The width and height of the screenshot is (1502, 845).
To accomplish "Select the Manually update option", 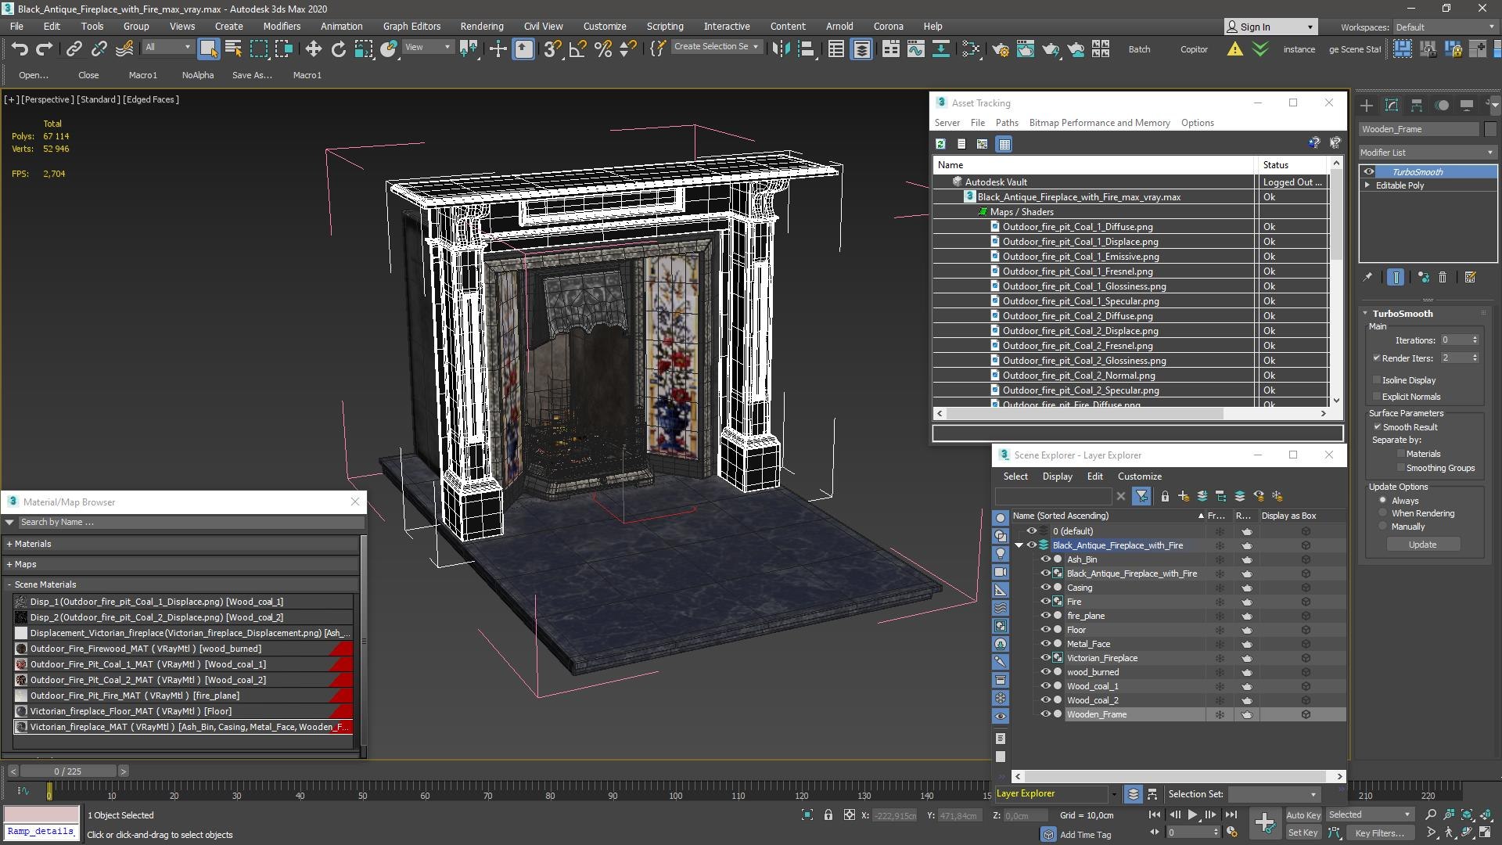I will pyautogui.click(x=1382, y=527).
